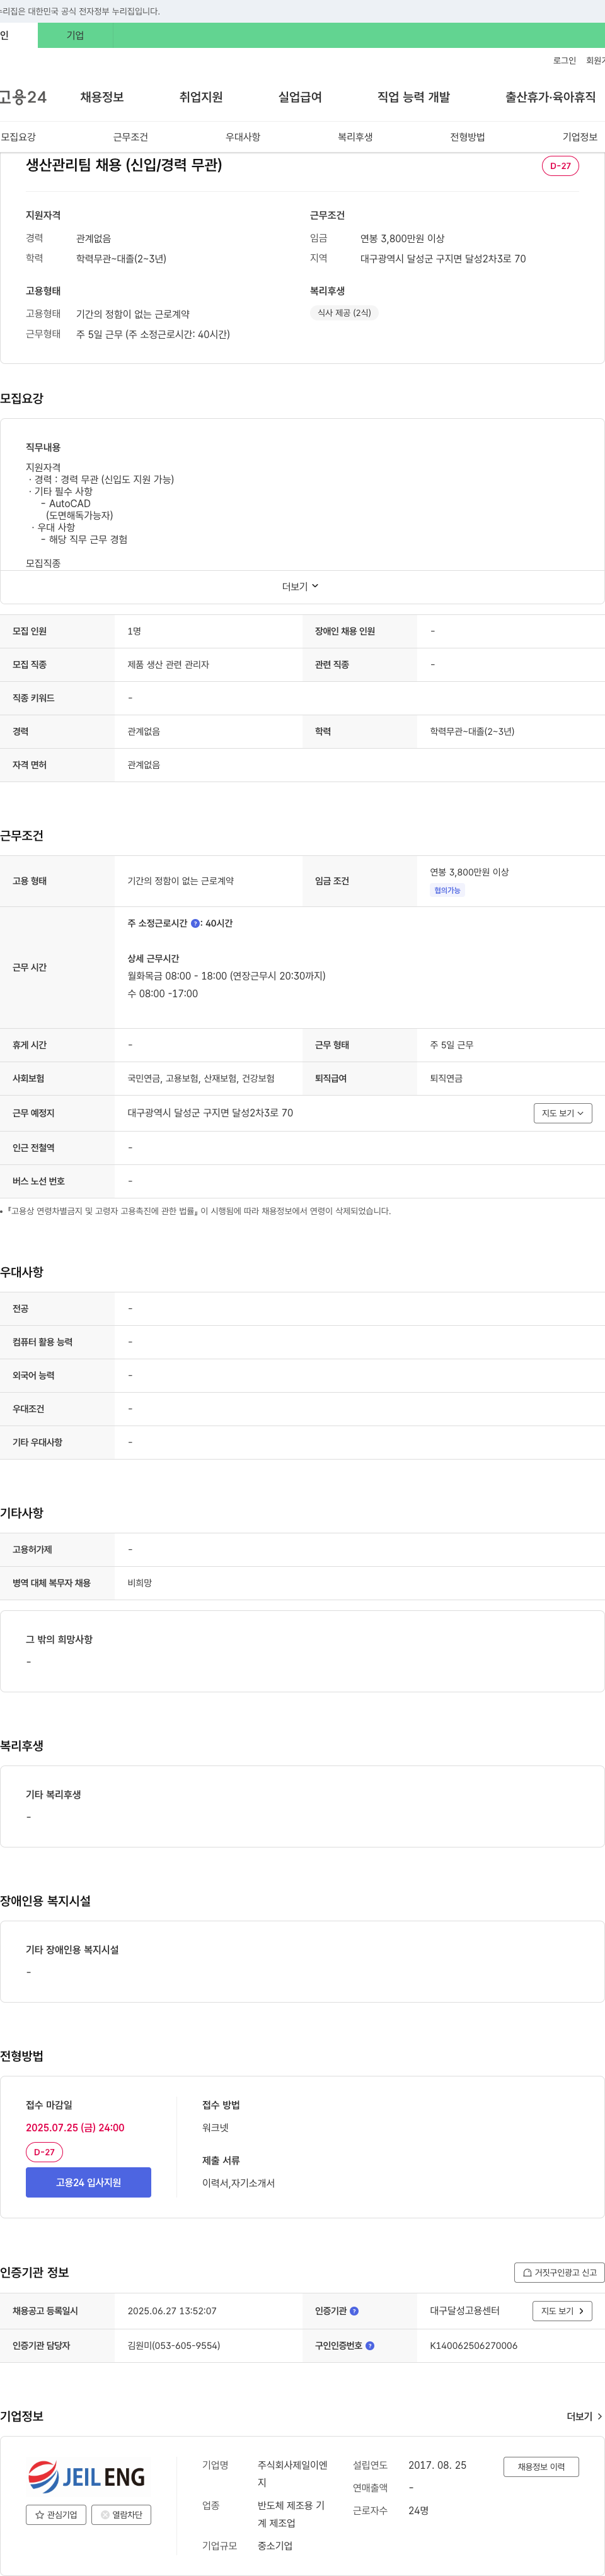Click the 협의가능 wage tag

point(447,890)
